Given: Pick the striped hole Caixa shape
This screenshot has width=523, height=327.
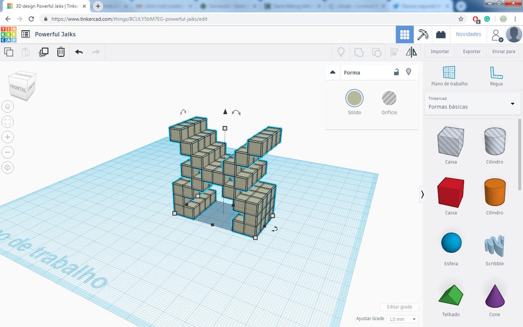Looking at the screenshot, I should click(451, 142).
